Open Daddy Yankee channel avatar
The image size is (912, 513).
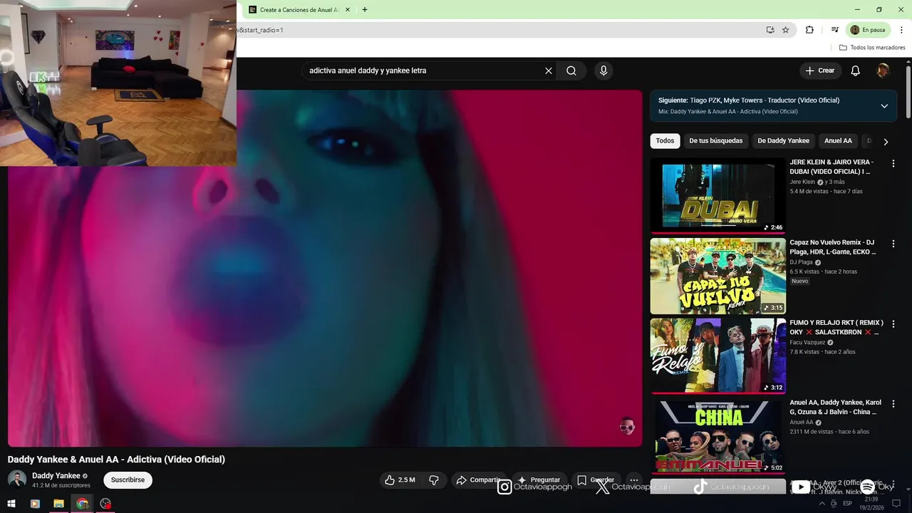pyautogui.click(x=17, y=480)
